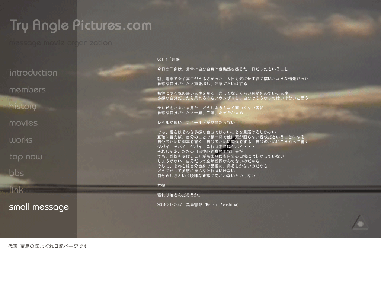Screen dimensions: 381x286
Task: Open the bbs board
Action: coord(16,173)
